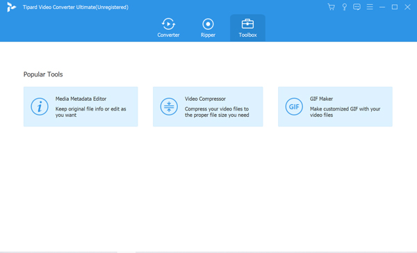Open the feedback chat bubble icon
This screenshot has height=253, width=417.
pyautogui.click(x=357, y=7)
